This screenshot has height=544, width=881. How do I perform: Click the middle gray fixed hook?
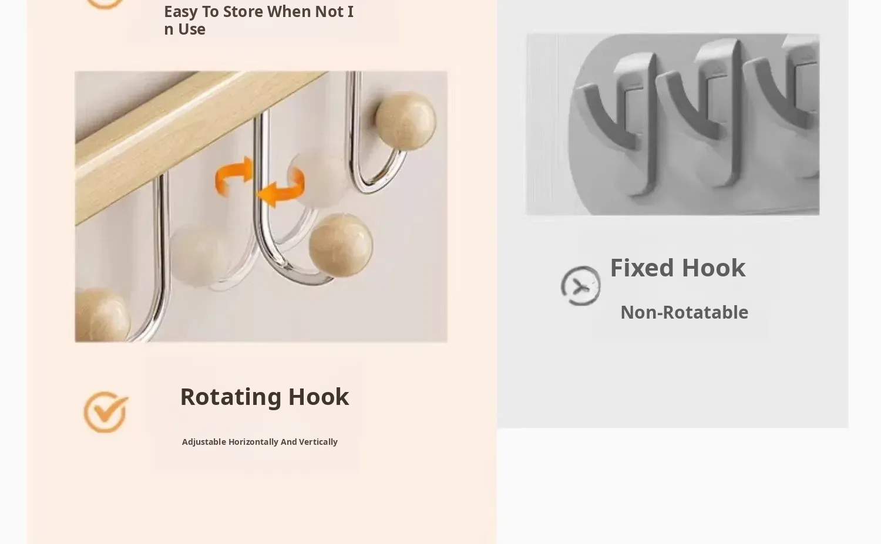(x=702, y=117)
